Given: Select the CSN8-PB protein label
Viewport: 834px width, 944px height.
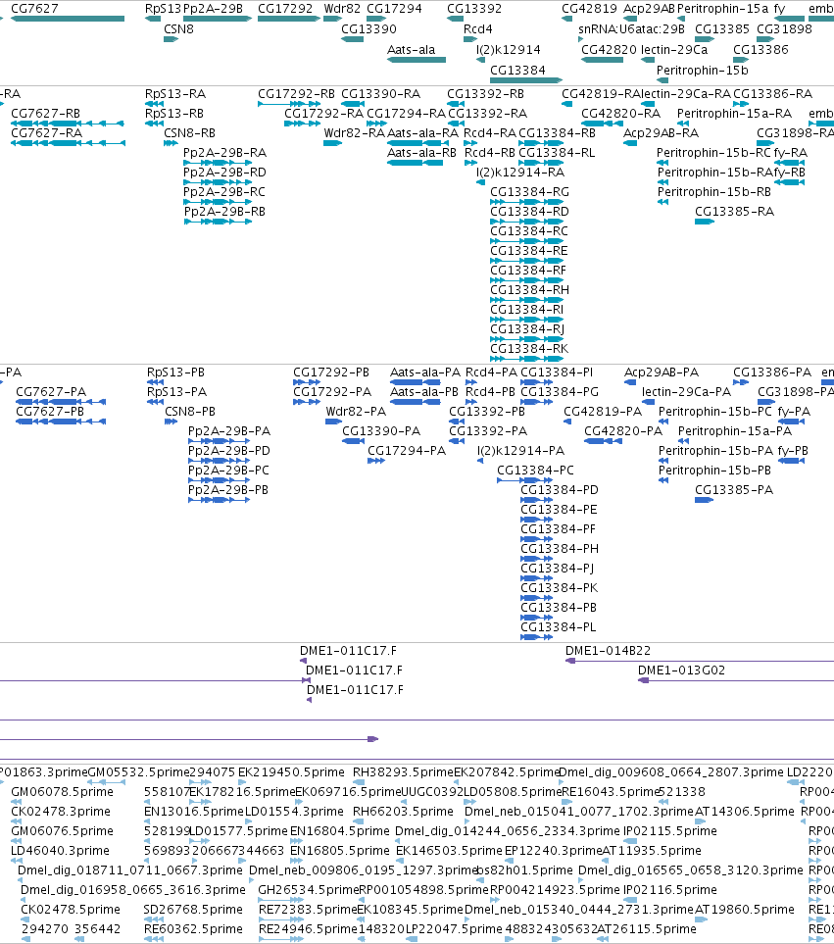Looking at the screenshot, I should [x=190, y=411].
